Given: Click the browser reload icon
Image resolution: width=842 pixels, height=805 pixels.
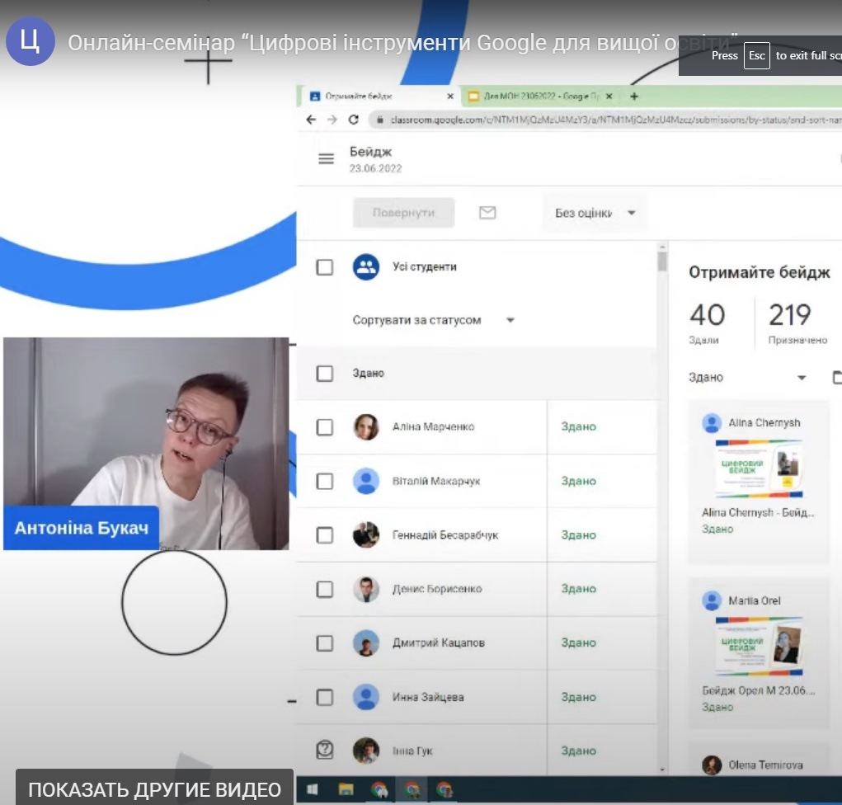Looking at the screenshot, I should pyautogui.click(x=354, y=120).
